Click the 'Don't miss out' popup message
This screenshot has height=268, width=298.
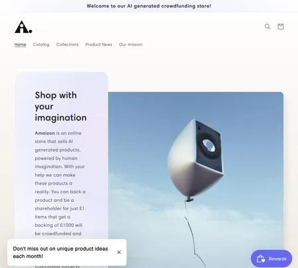pos(60,252)
